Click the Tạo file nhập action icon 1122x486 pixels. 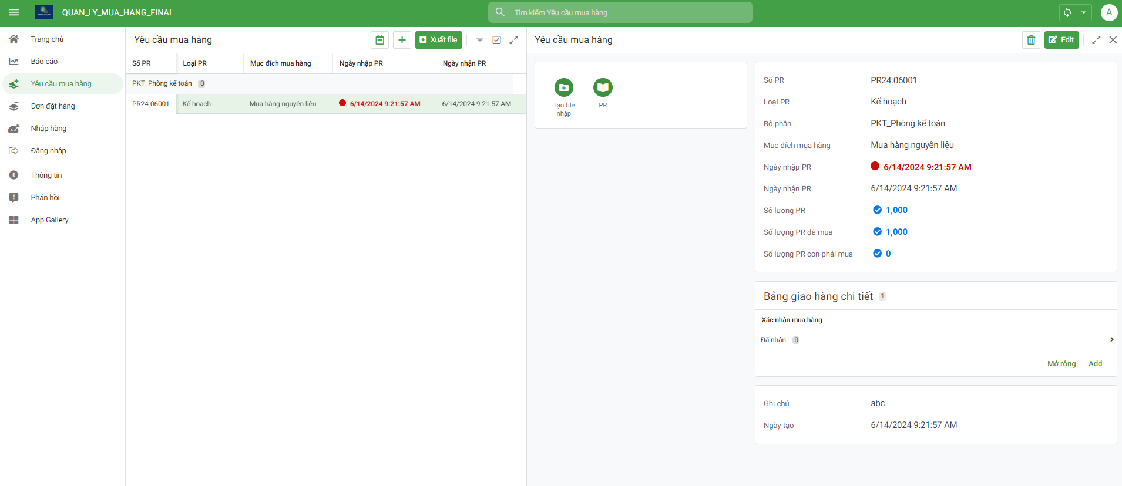(563, 88)
